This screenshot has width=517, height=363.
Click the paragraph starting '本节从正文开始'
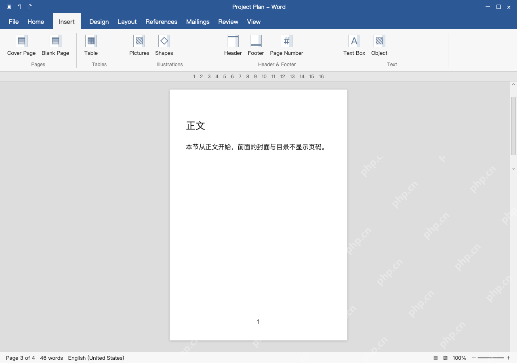pos(256,147)
